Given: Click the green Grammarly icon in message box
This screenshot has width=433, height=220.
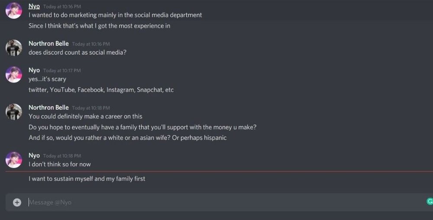Looking at the screenshot, I should tap(430, 201).
